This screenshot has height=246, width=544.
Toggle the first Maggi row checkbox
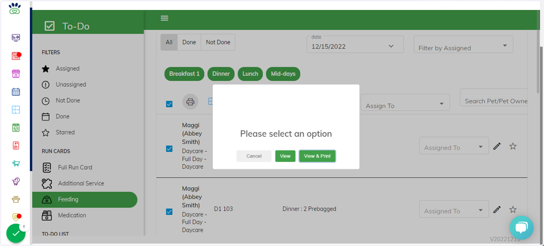coord(169,148)
